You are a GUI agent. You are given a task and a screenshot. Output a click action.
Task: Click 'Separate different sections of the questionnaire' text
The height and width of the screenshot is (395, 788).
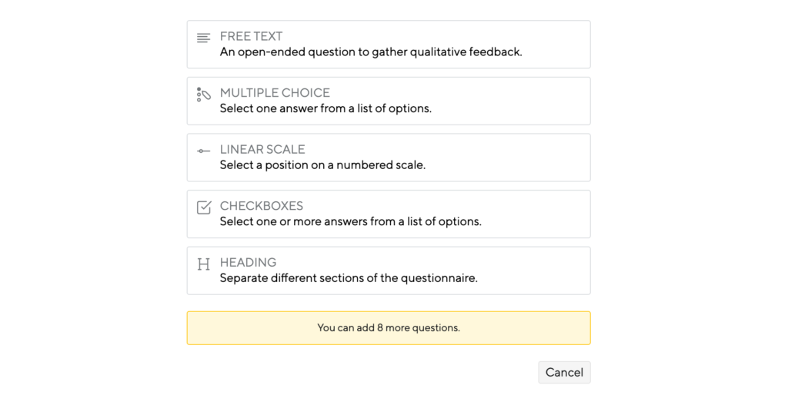(x=349, y=278)
